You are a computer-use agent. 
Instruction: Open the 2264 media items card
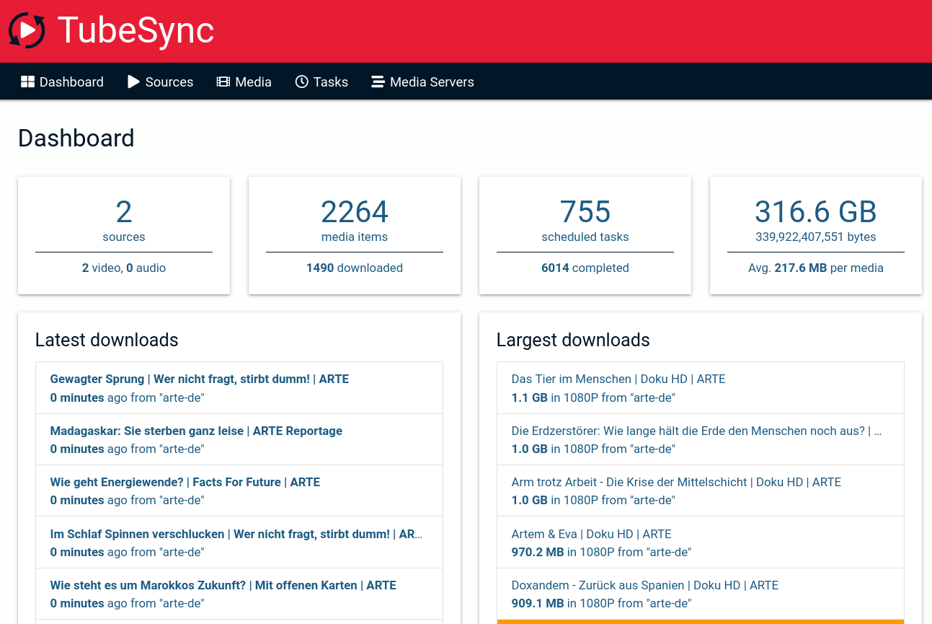coord(355,236)
